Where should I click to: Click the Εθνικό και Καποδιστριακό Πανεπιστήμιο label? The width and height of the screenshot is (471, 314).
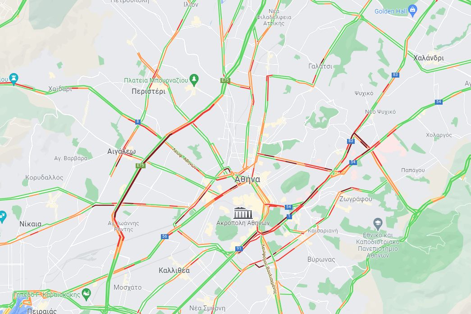(x=378, y=245)
